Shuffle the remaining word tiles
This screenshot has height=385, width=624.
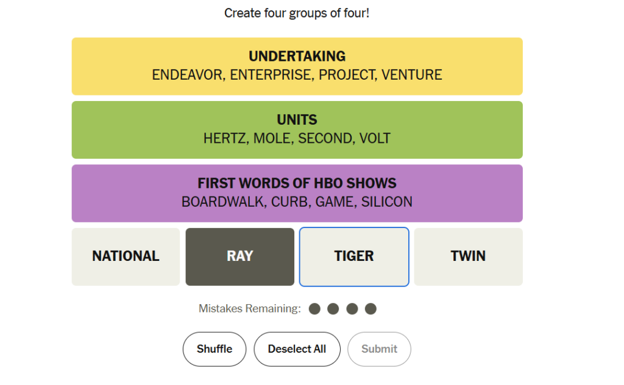click(x=214, y=349)
